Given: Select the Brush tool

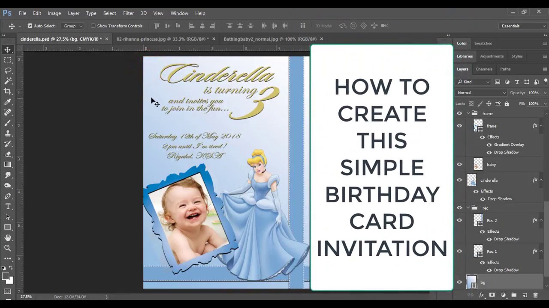Looking at the screenshot, I should (8, 123).
